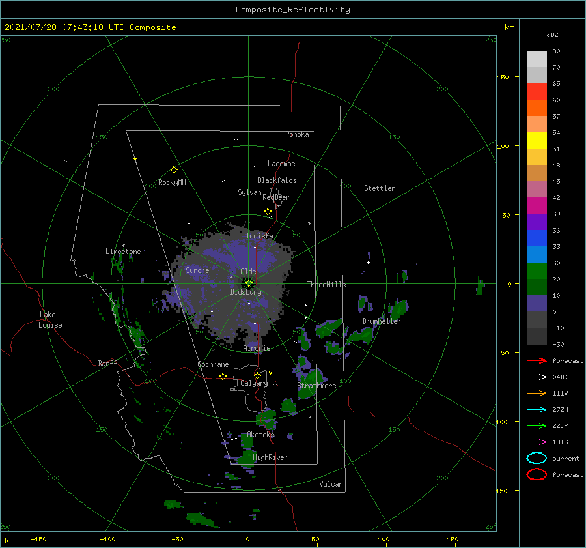This screenshot has width=586, height=548.
Task: Click the Sundre town label
Action: pyautogui.click(x=198, y=270)
